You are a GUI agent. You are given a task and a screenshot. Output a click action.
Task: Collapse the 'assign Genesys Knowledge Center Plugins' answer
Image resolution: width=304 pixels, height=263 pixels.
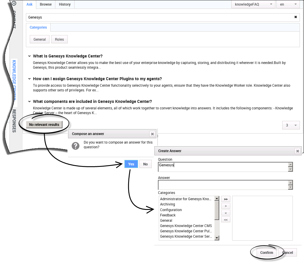pyautogui.click(x=29, y=79)
